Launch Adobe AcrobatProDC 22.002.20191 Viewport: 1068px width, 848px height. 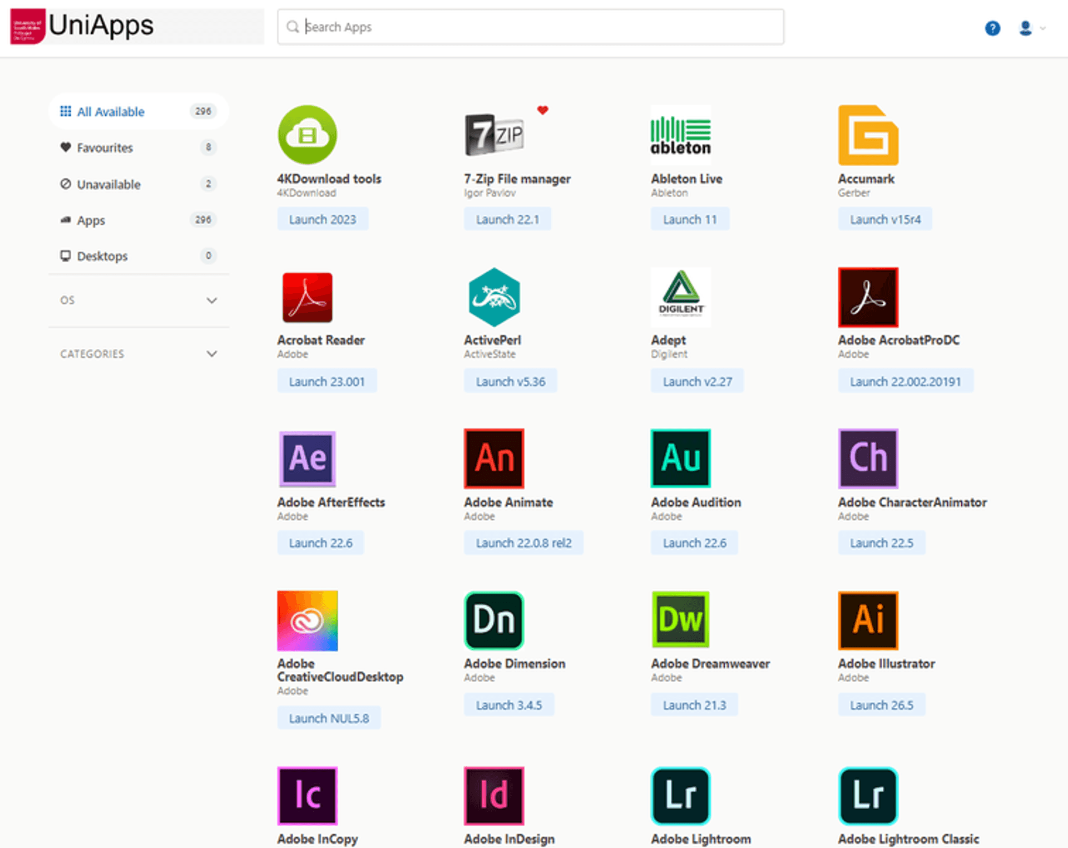[x=906, y=382]
